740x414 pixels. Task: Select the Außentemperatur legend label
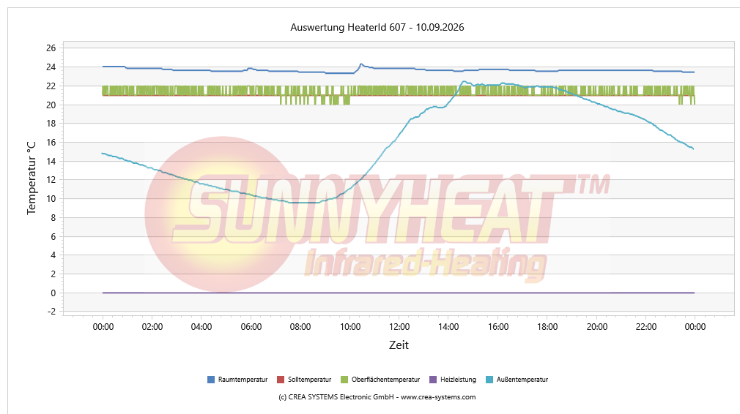(x=522, y=380)
